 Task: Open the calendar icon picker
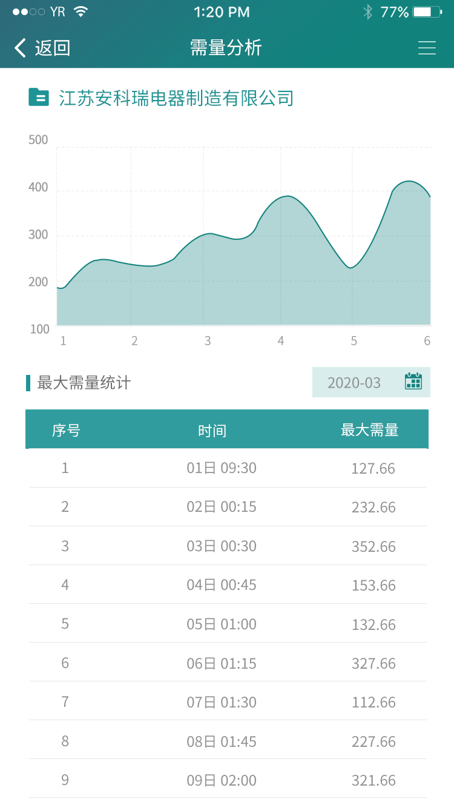tap(413, 382)
